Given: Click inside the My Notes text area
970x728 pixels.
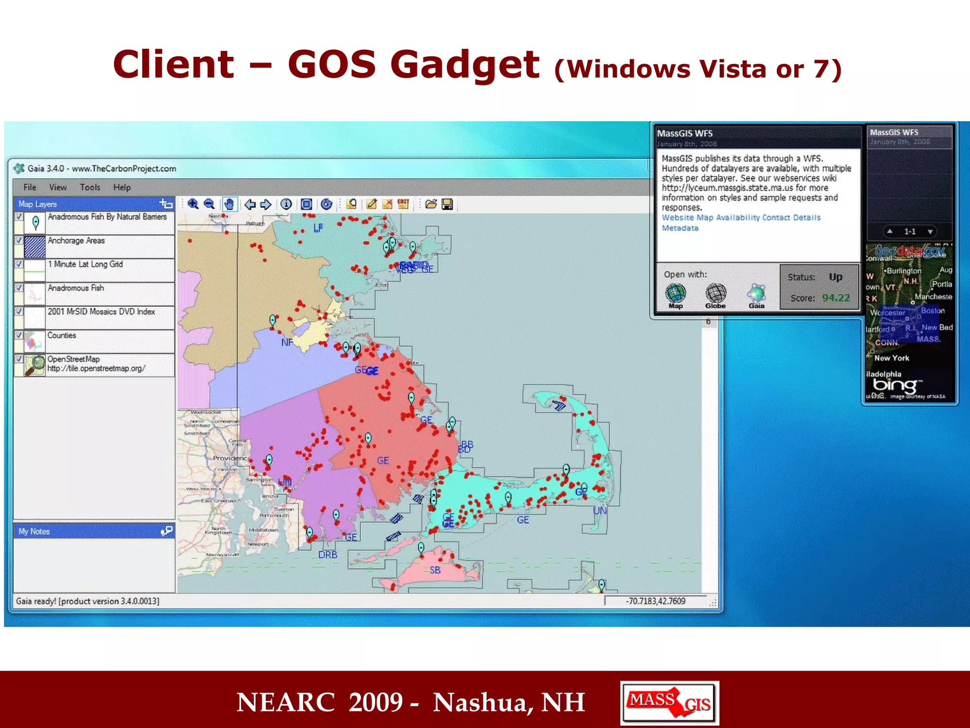Looking at the screenshot, I should [94, 565].
